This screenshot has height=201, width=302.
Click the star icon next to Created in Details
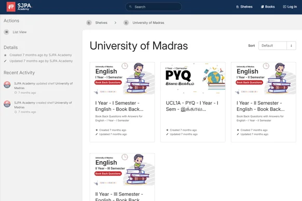5,55
